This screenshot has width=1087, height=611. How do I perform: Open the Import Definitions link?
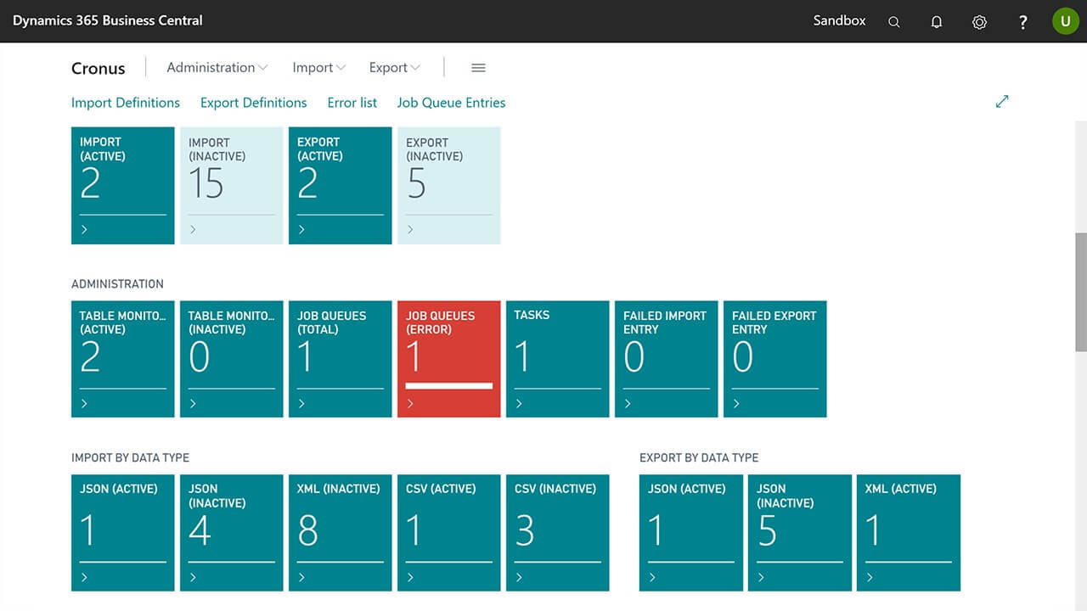coord(126,103)
